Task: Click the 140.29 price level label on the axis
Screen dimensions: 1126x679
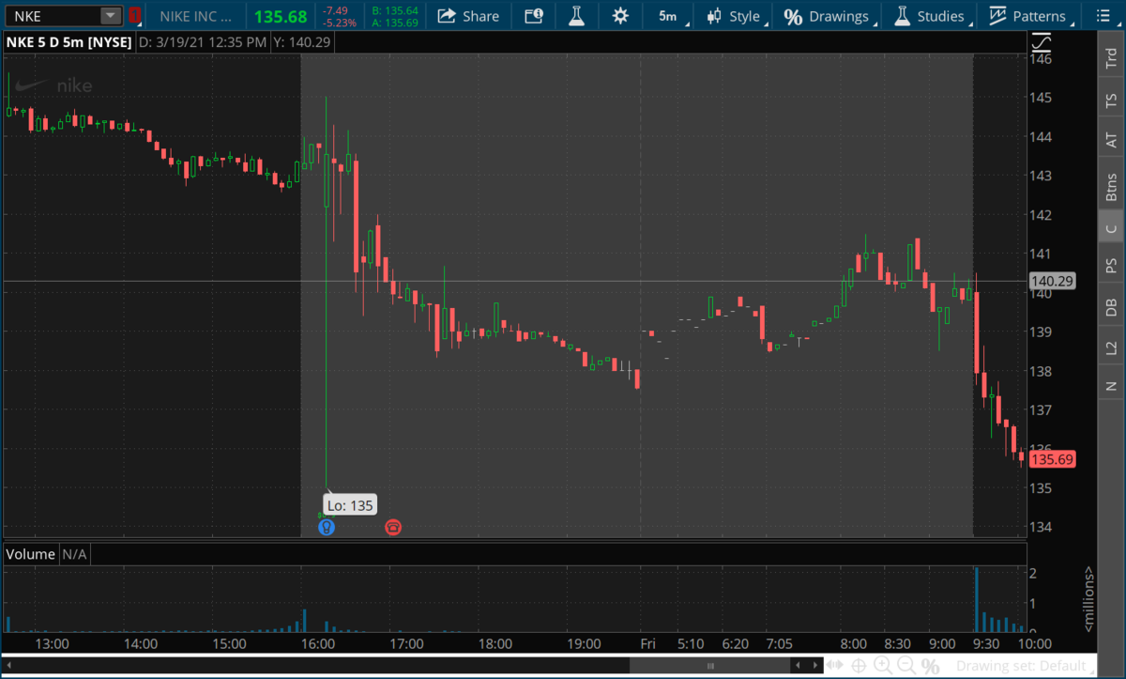Action: coord(1052,281)
